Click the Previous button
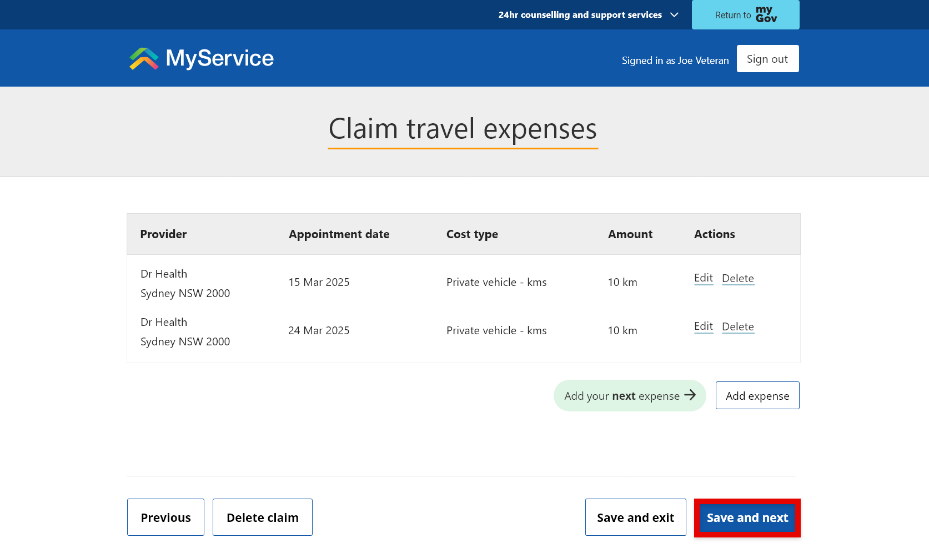 (165, 517)
